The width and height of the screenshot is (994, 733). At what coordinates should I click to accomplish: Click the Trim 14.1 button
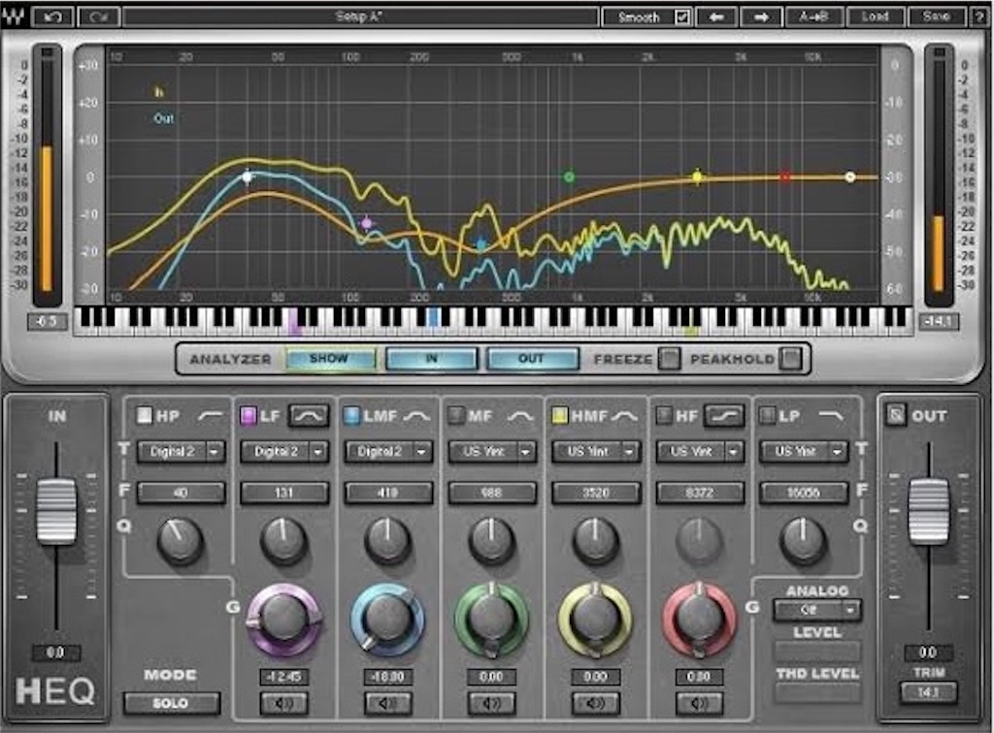click(x=928, y=692)
